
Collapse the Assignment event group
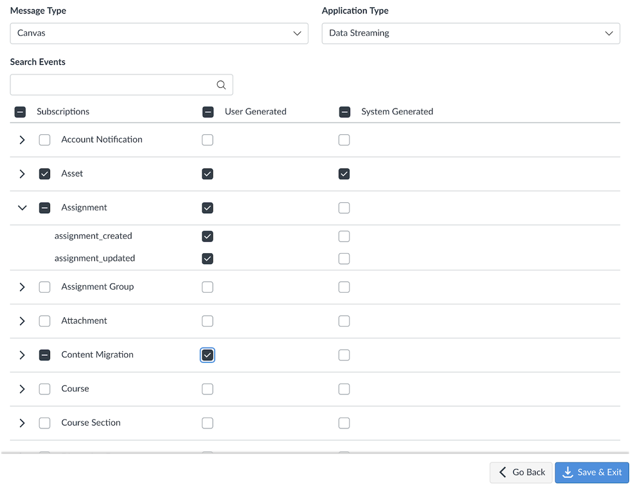(x=22, y=207)
